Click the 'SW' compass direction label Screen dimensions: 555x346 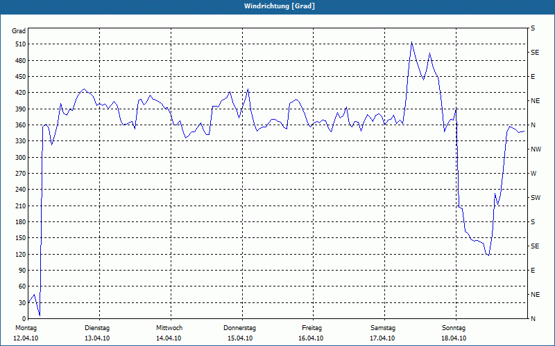pyautogui.click(x=536, y=198)
